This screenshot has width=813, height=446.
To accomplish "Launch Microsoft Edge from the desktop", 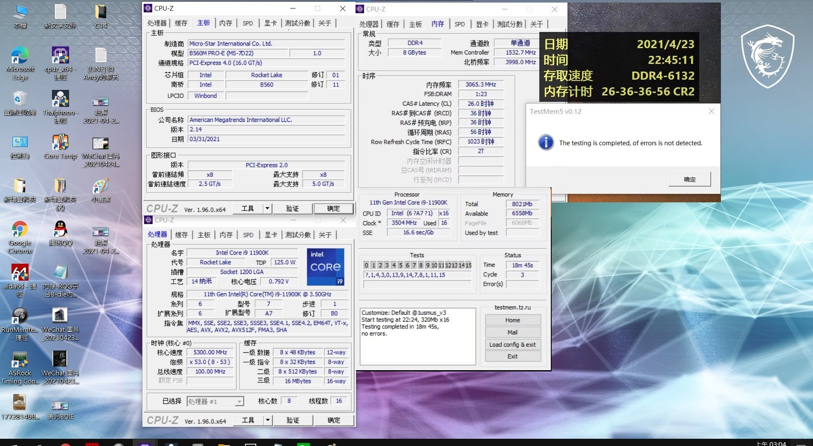I will coord(20,64).
